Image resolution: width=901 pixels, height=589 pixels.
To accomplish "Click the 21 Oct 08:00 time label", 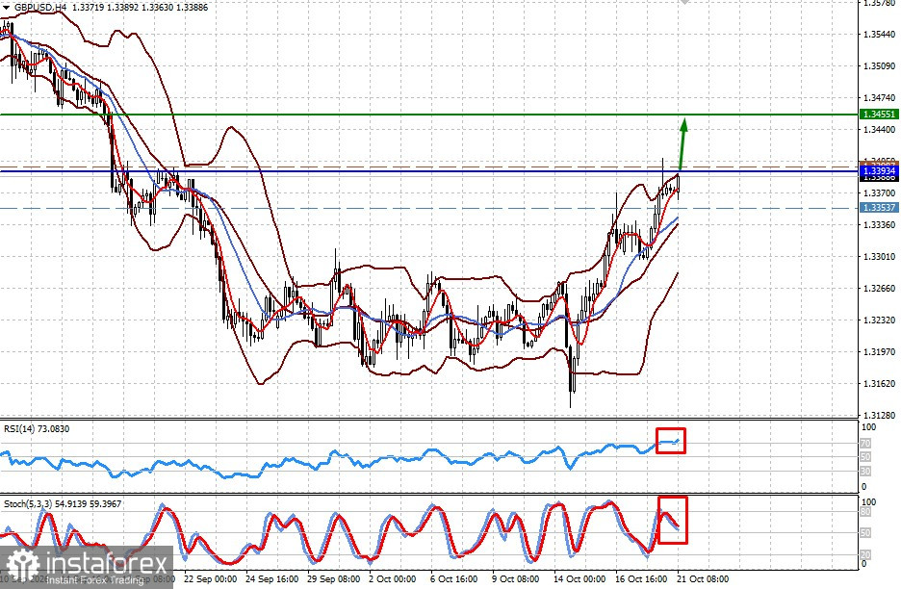I will coord(702,578).
